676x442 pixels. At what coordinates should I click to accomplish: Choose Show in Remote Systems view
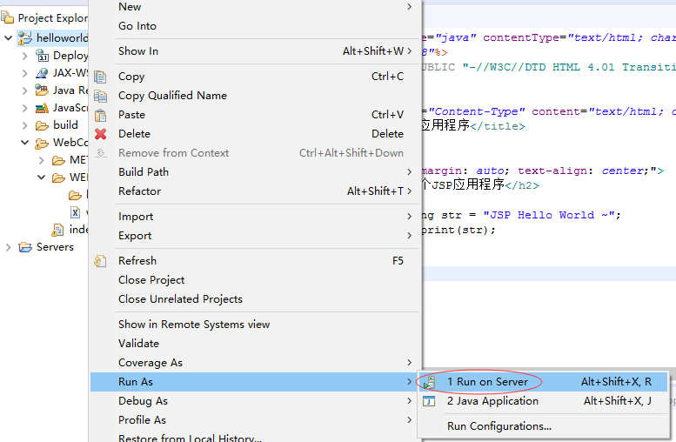click(x=254, y=325)
